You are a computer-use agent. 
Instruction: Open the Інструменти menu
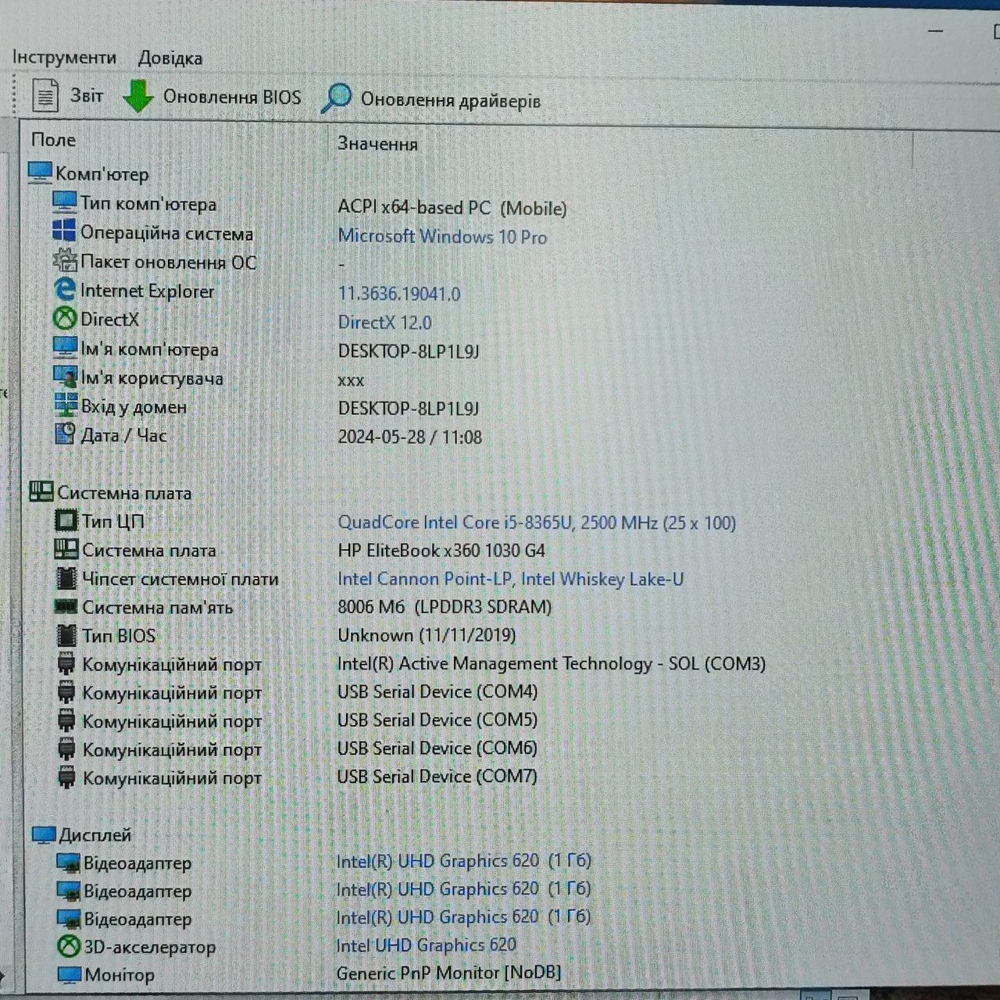click(64, 57)
